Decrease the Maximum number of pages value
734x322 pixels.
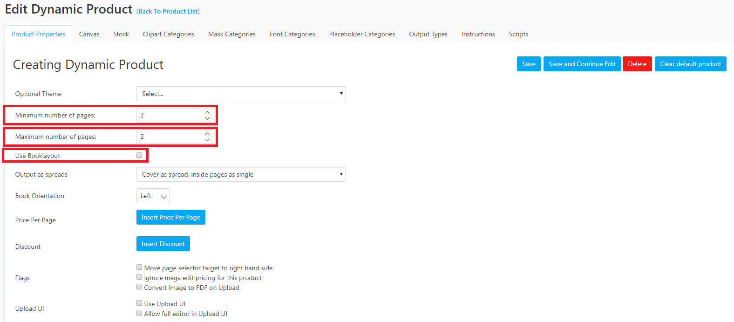(207, 140)
